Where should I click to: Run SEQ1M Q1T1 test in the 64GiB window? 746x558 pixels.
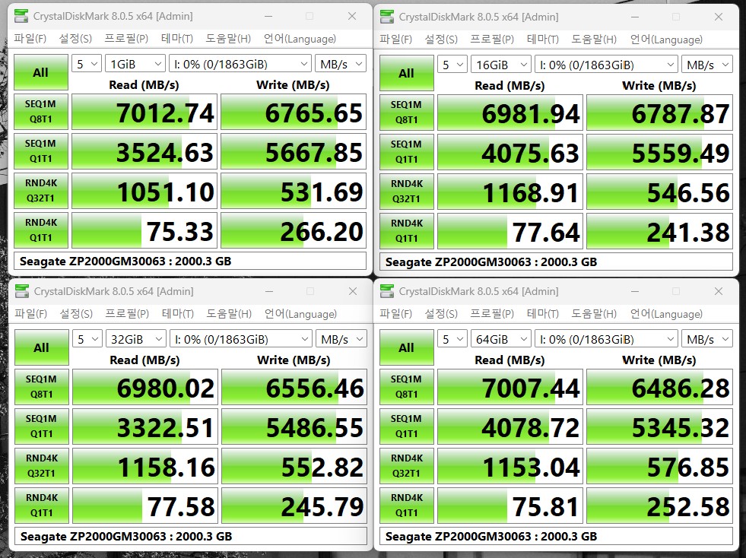[x=406, y=426]
